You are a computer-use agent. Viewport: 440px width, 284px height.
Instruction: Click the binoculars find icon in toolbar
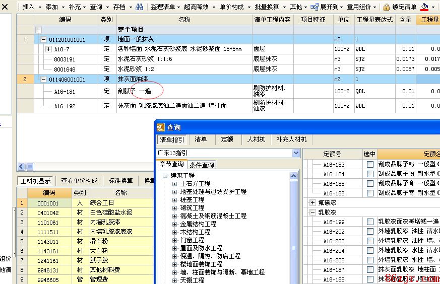[140, 7]
